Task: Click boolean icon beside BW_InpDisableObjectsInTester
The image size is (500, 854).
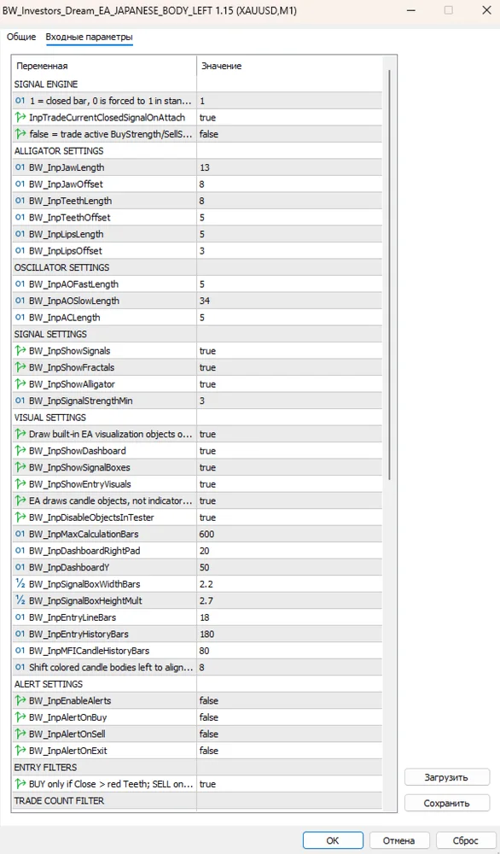Action: (x=20, y=518)
